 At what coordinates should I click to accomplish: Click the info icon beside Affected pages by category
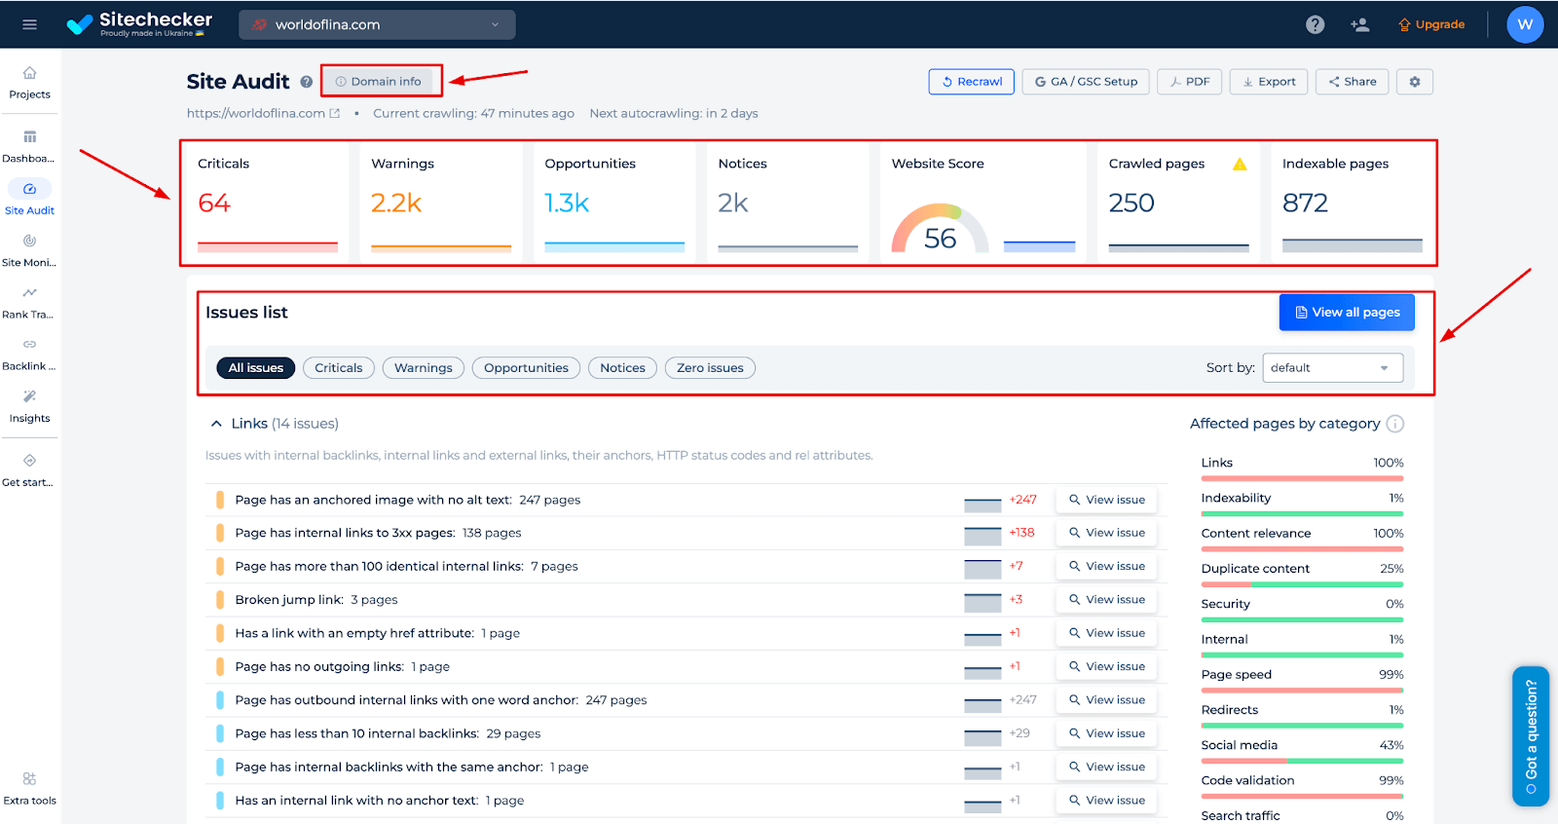click(1395, 424)
